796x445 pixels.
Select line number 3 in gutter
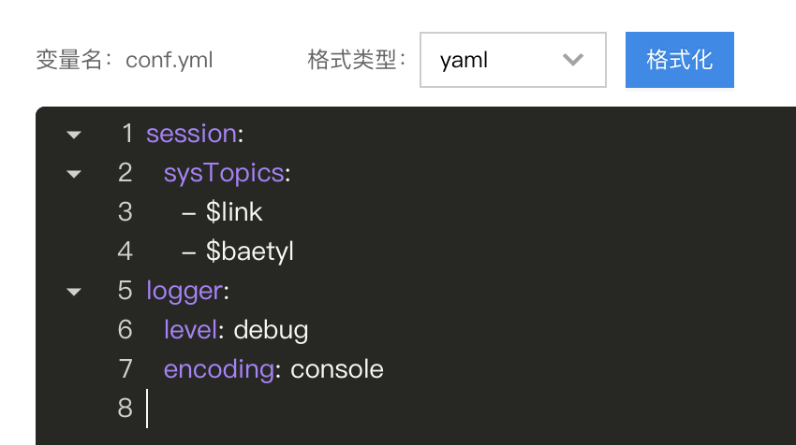pyautogui.click(x=125, y=212)
